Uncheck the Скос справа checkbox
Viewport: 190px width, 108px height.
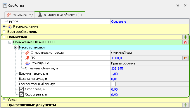(21, 95)
